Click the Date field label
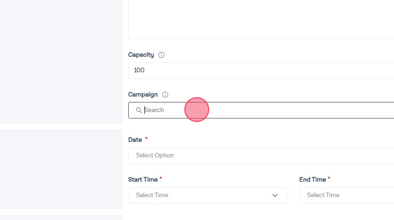The image size is (394, 220). click(x=135, y=140)
